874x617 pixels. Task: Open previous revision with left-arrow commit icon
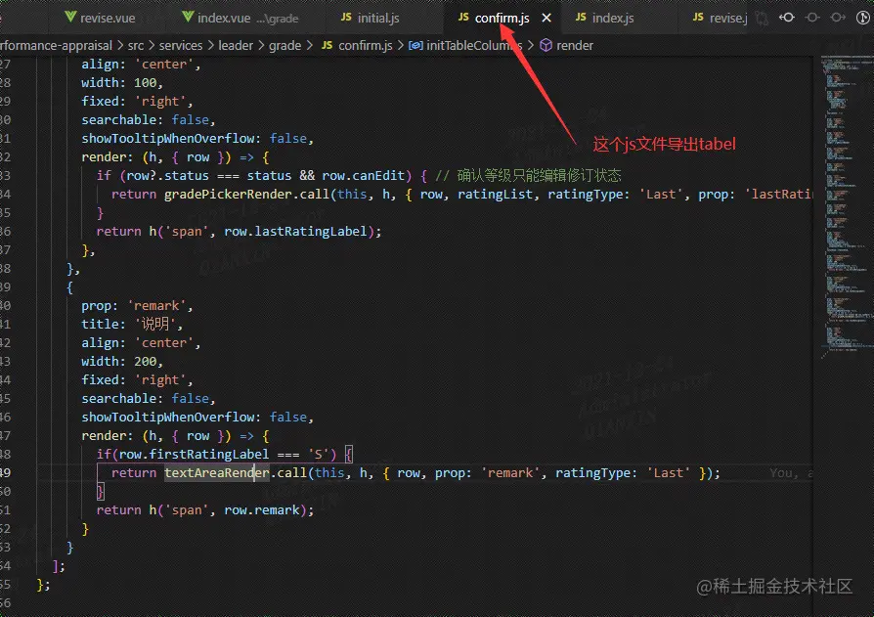[786, 18]
